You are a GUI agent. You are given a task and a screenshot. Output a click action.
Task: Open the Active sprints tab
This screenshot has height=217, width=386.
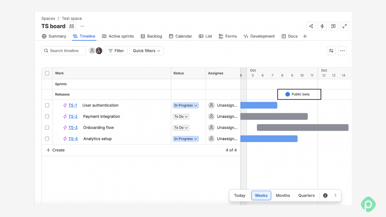coord(118,36)
